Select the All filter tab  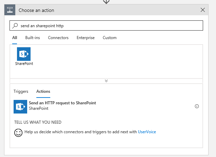[x=15, y=38]
